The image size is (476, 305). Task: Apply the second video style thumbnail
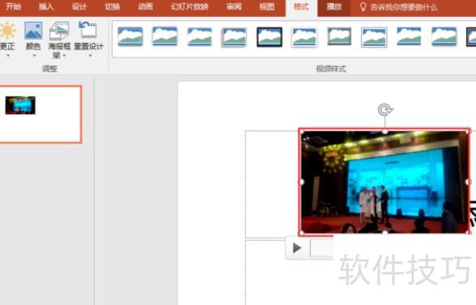164,36
